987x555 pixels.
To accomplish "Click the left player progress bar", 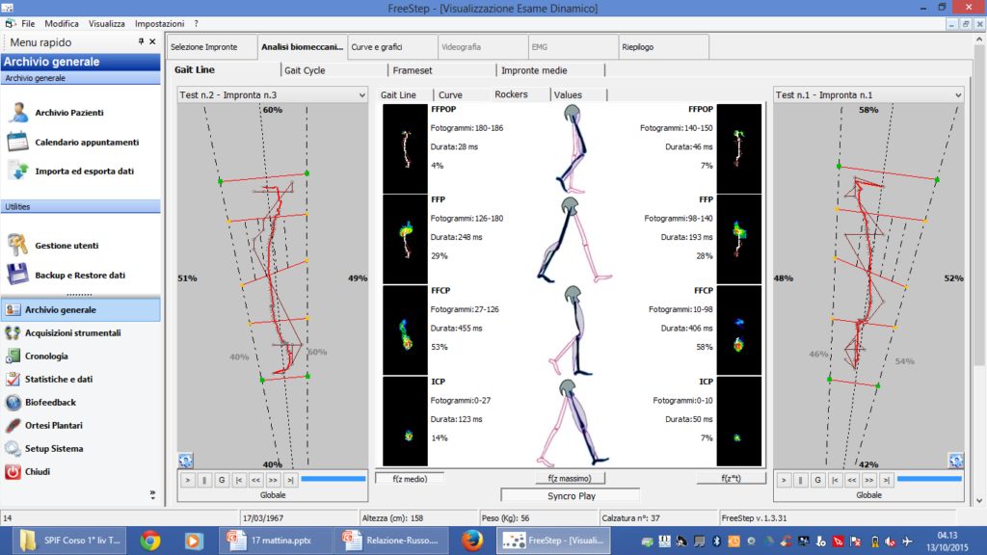I will (333, 479).
